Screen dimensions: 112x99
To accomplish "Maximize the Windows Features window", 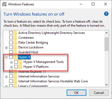I will [x=93, y=4].
